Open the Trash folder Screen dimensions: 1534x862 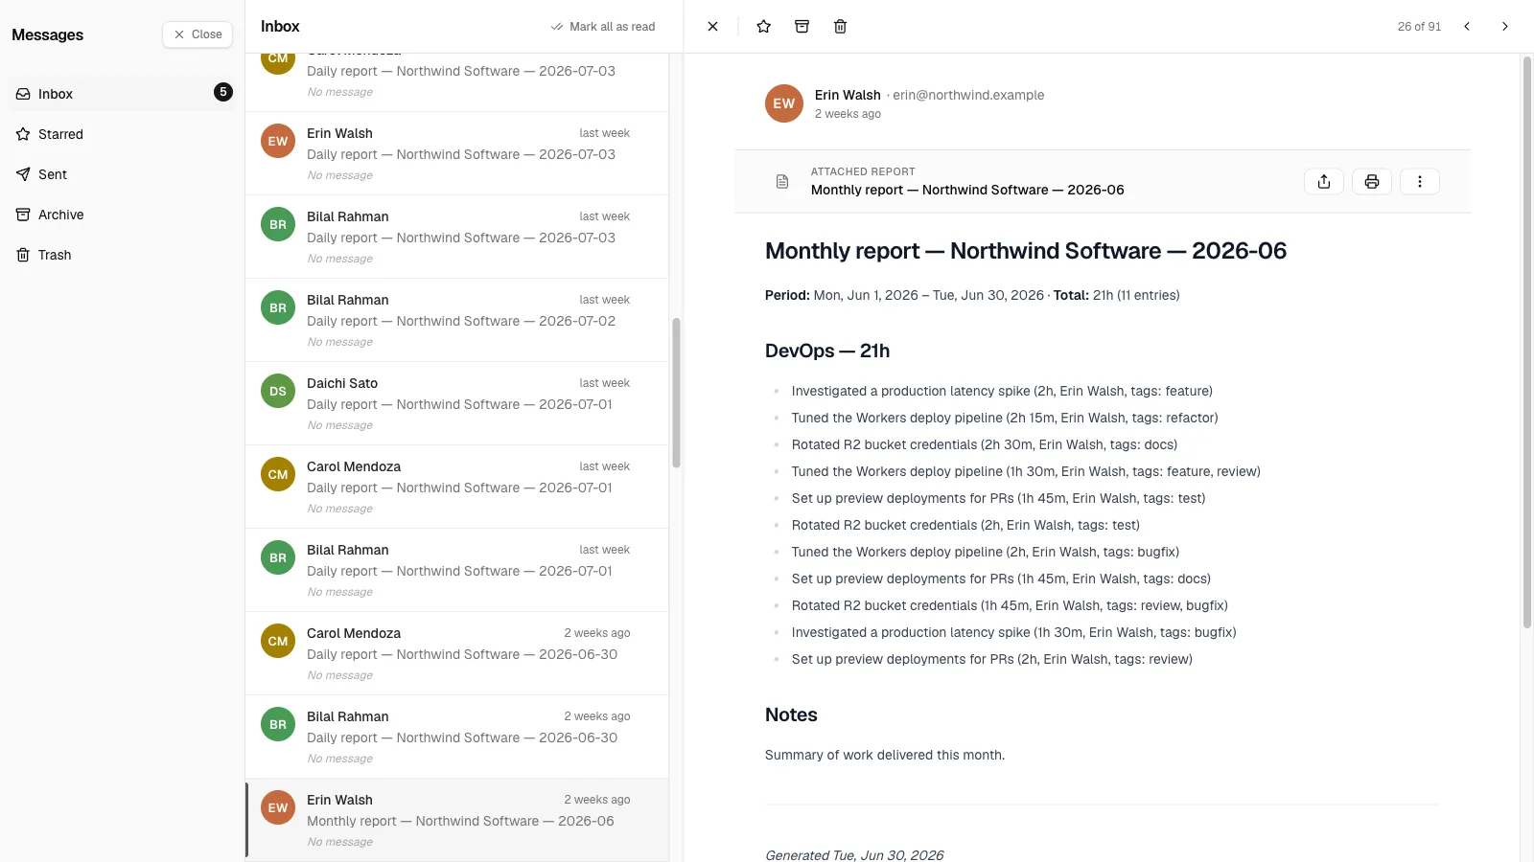[x=123, y=255]
